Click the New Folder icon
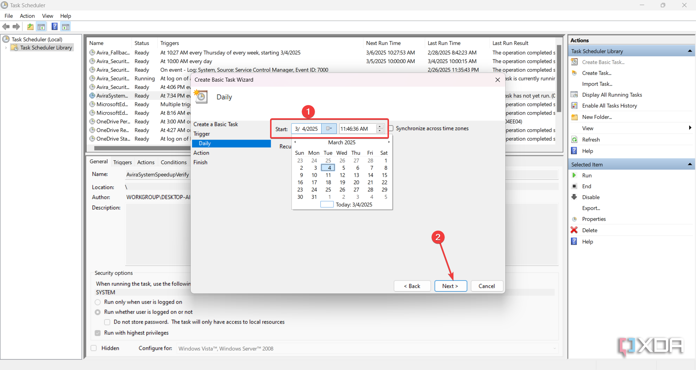 click(575, 117)
